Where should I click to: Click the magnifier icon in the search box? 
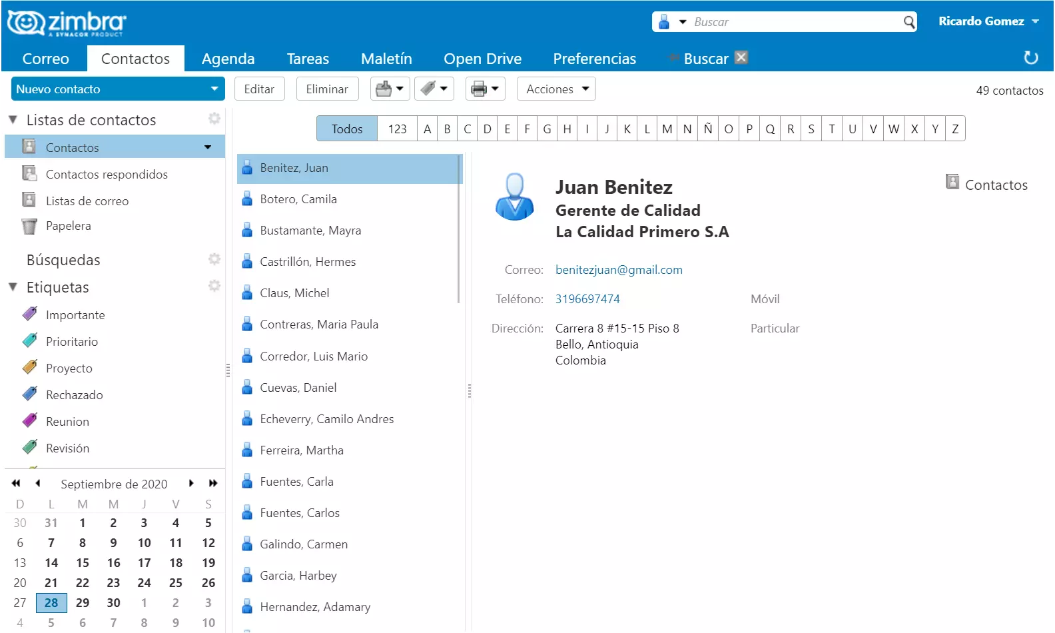pos(909,22)
